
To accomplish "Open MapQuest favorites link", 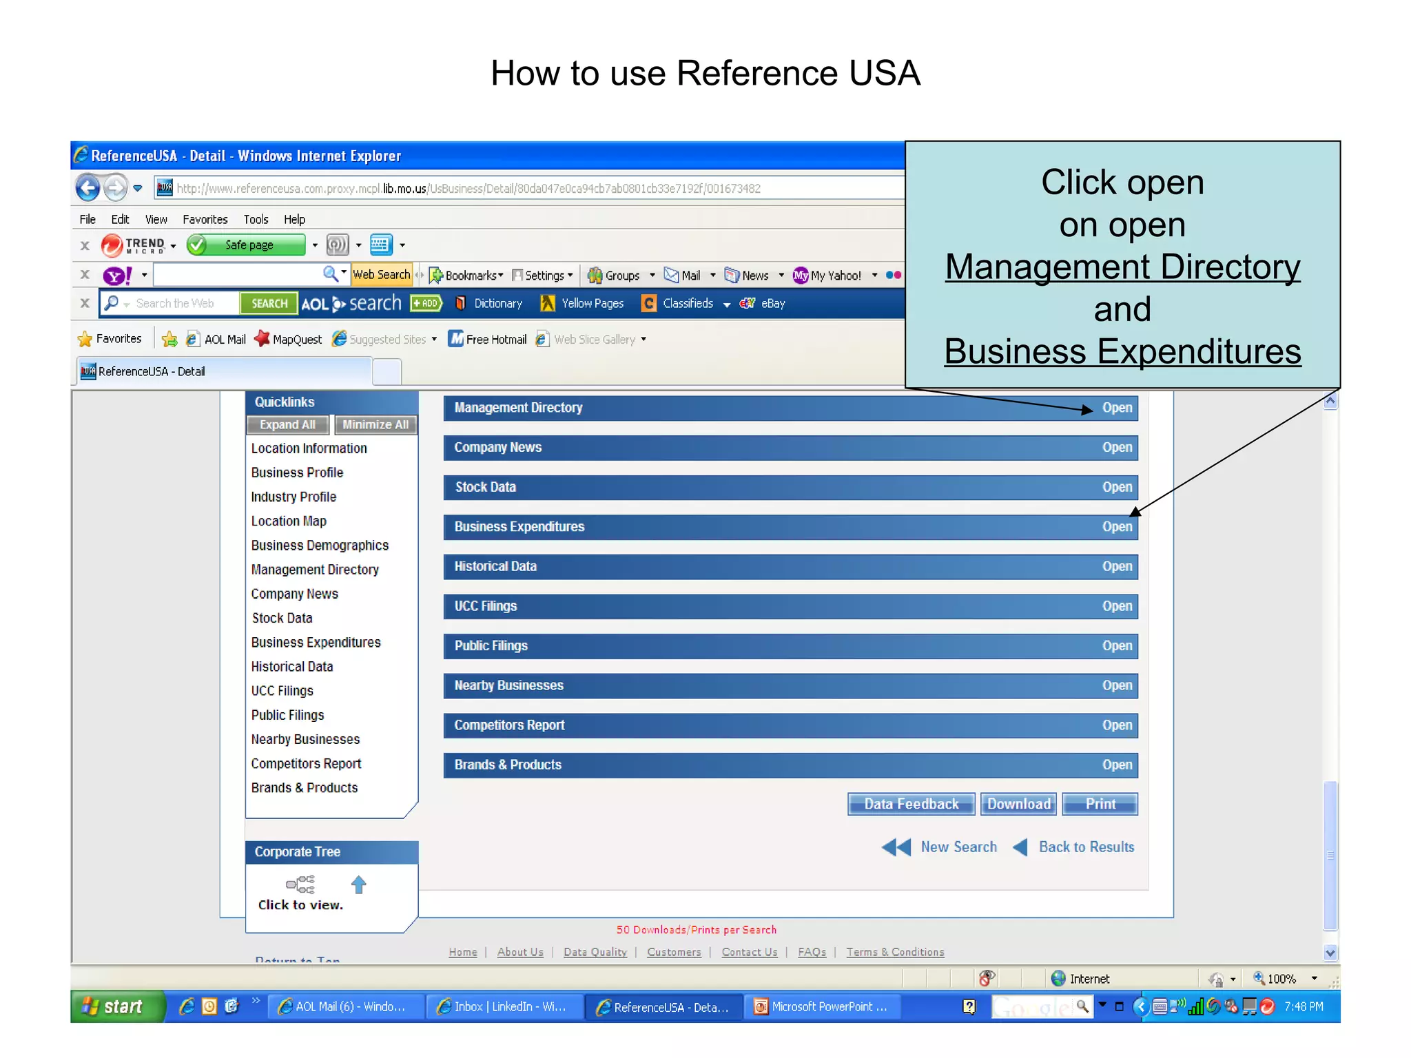I will tap(288, 339).
